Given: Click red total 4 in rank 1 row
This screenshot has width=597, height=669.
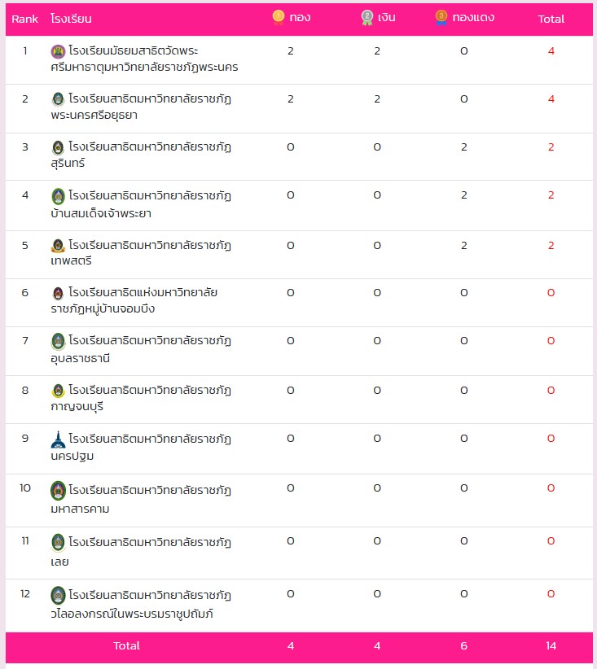Looking at the screenshot, I should (x=551, y=51).
